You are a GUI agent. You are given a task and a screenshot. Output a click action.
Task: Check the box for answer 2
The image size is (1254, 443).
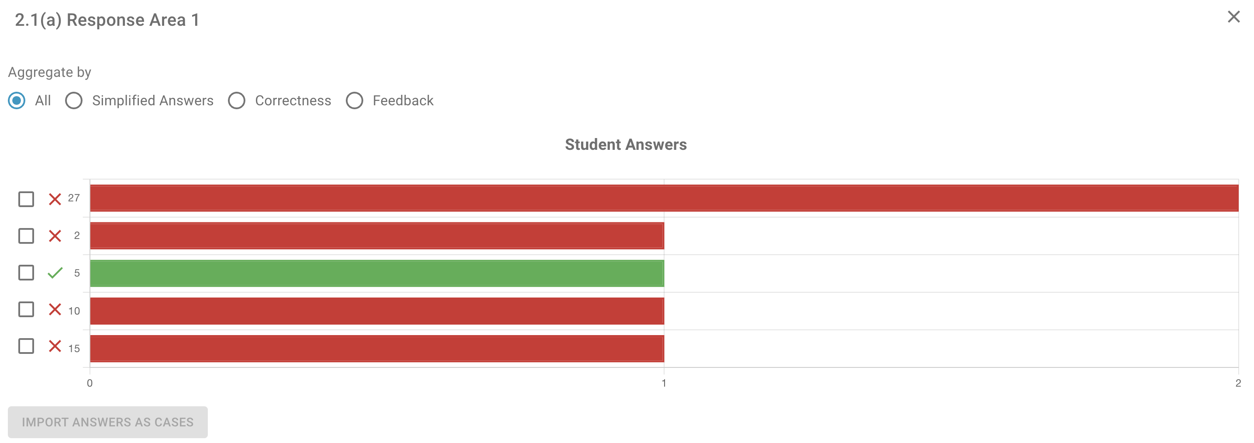click(x=26, y=236)
